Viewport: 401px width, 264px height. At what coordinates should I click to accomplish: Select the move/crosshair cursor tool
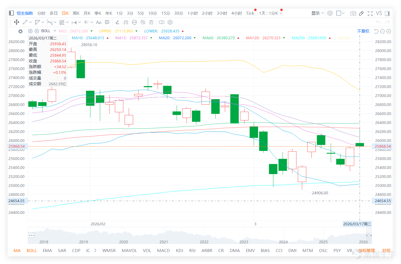[16, 22]
